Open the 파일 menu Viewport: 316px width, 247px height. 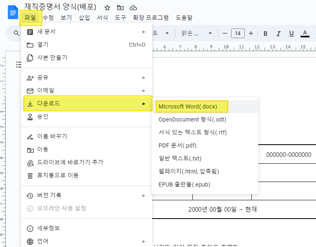30,18
